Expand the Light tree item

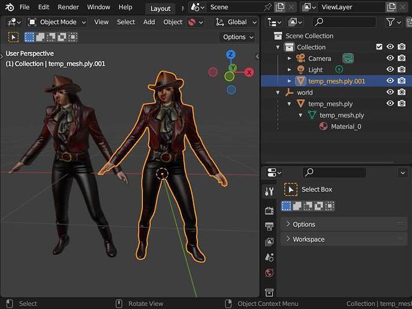pos(290,70)
